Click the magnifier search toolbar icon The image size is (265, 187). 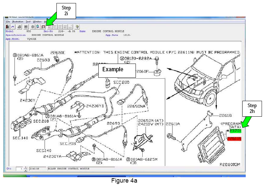click(38, 26)
